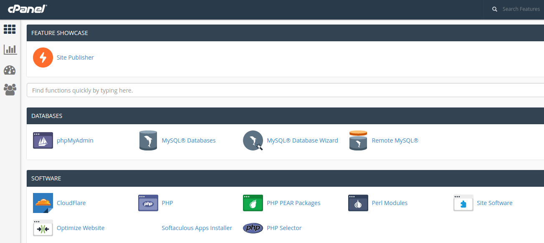This screenshot has height=243, width=544.
Task: Focus the Search Features field in header
Action: coord(521,9)
